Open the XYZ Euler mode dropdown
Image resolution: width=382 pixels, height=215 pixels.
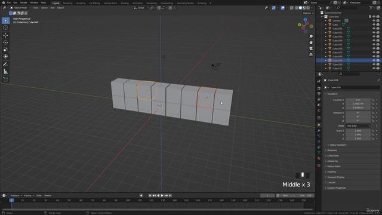coord(358,126)
